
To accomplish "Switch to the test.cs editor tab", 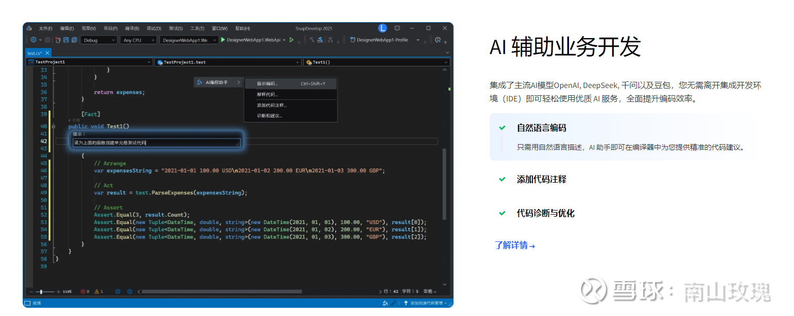I will (x=35, y=52).
